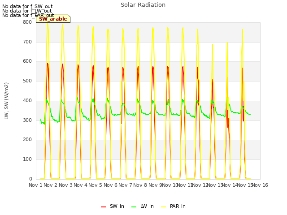Screen dimensions: 287x215
Task: Click the 'No data for f_SW_out' message
Action: click(27, 6)
